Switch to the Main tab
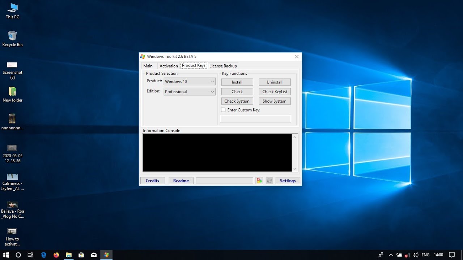The height and width of the screenshot is (260, 463). pyautogui.click(x=148, y=66)
